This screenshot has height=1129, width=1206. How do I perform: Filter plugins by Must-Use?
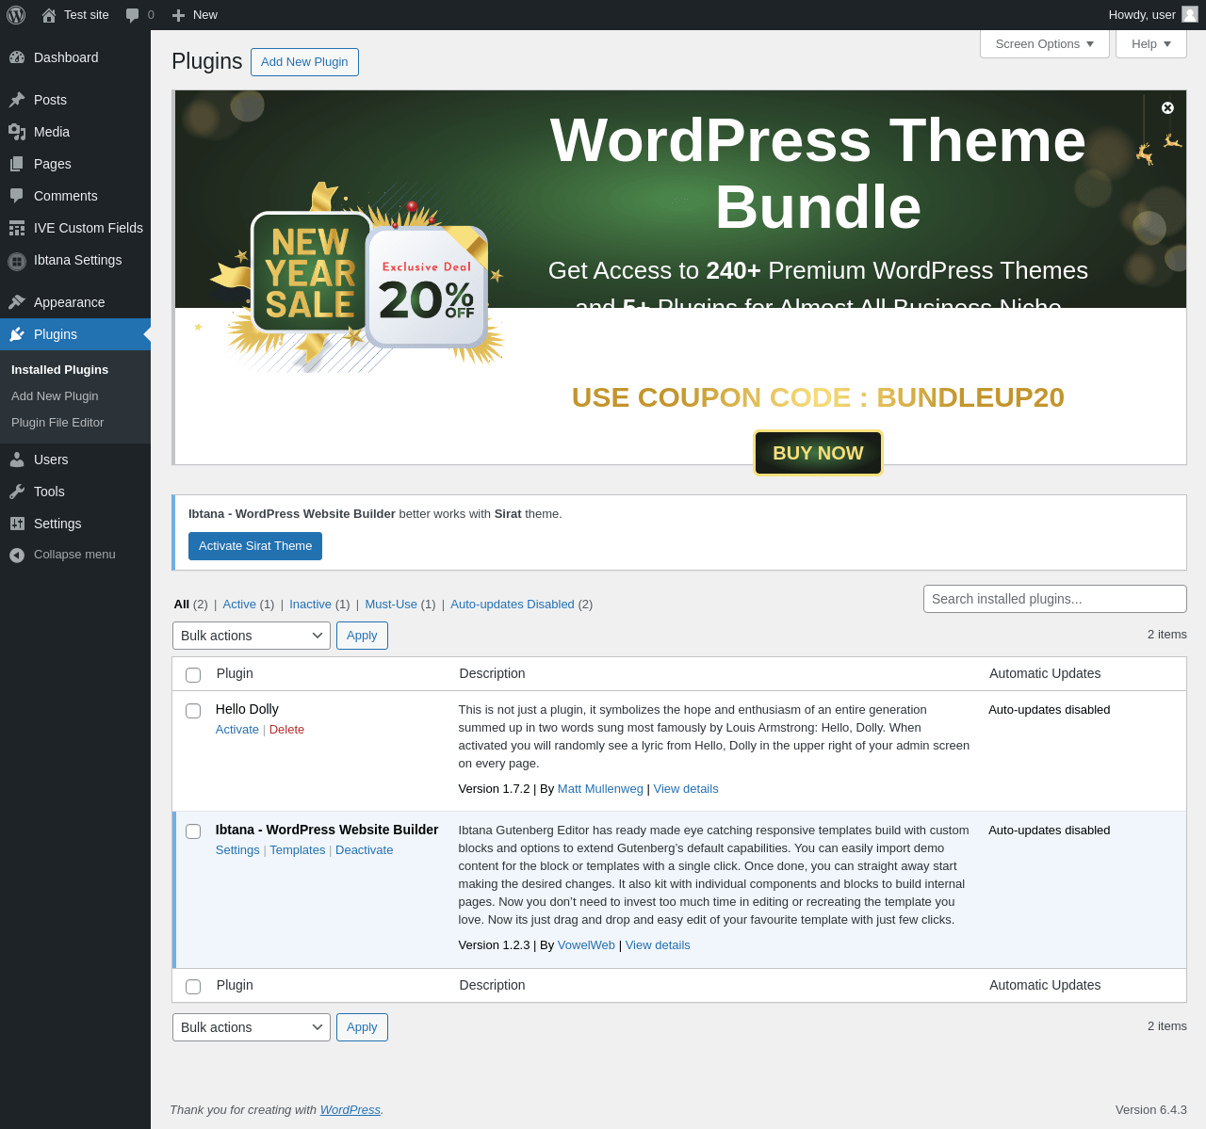point(391,605)
